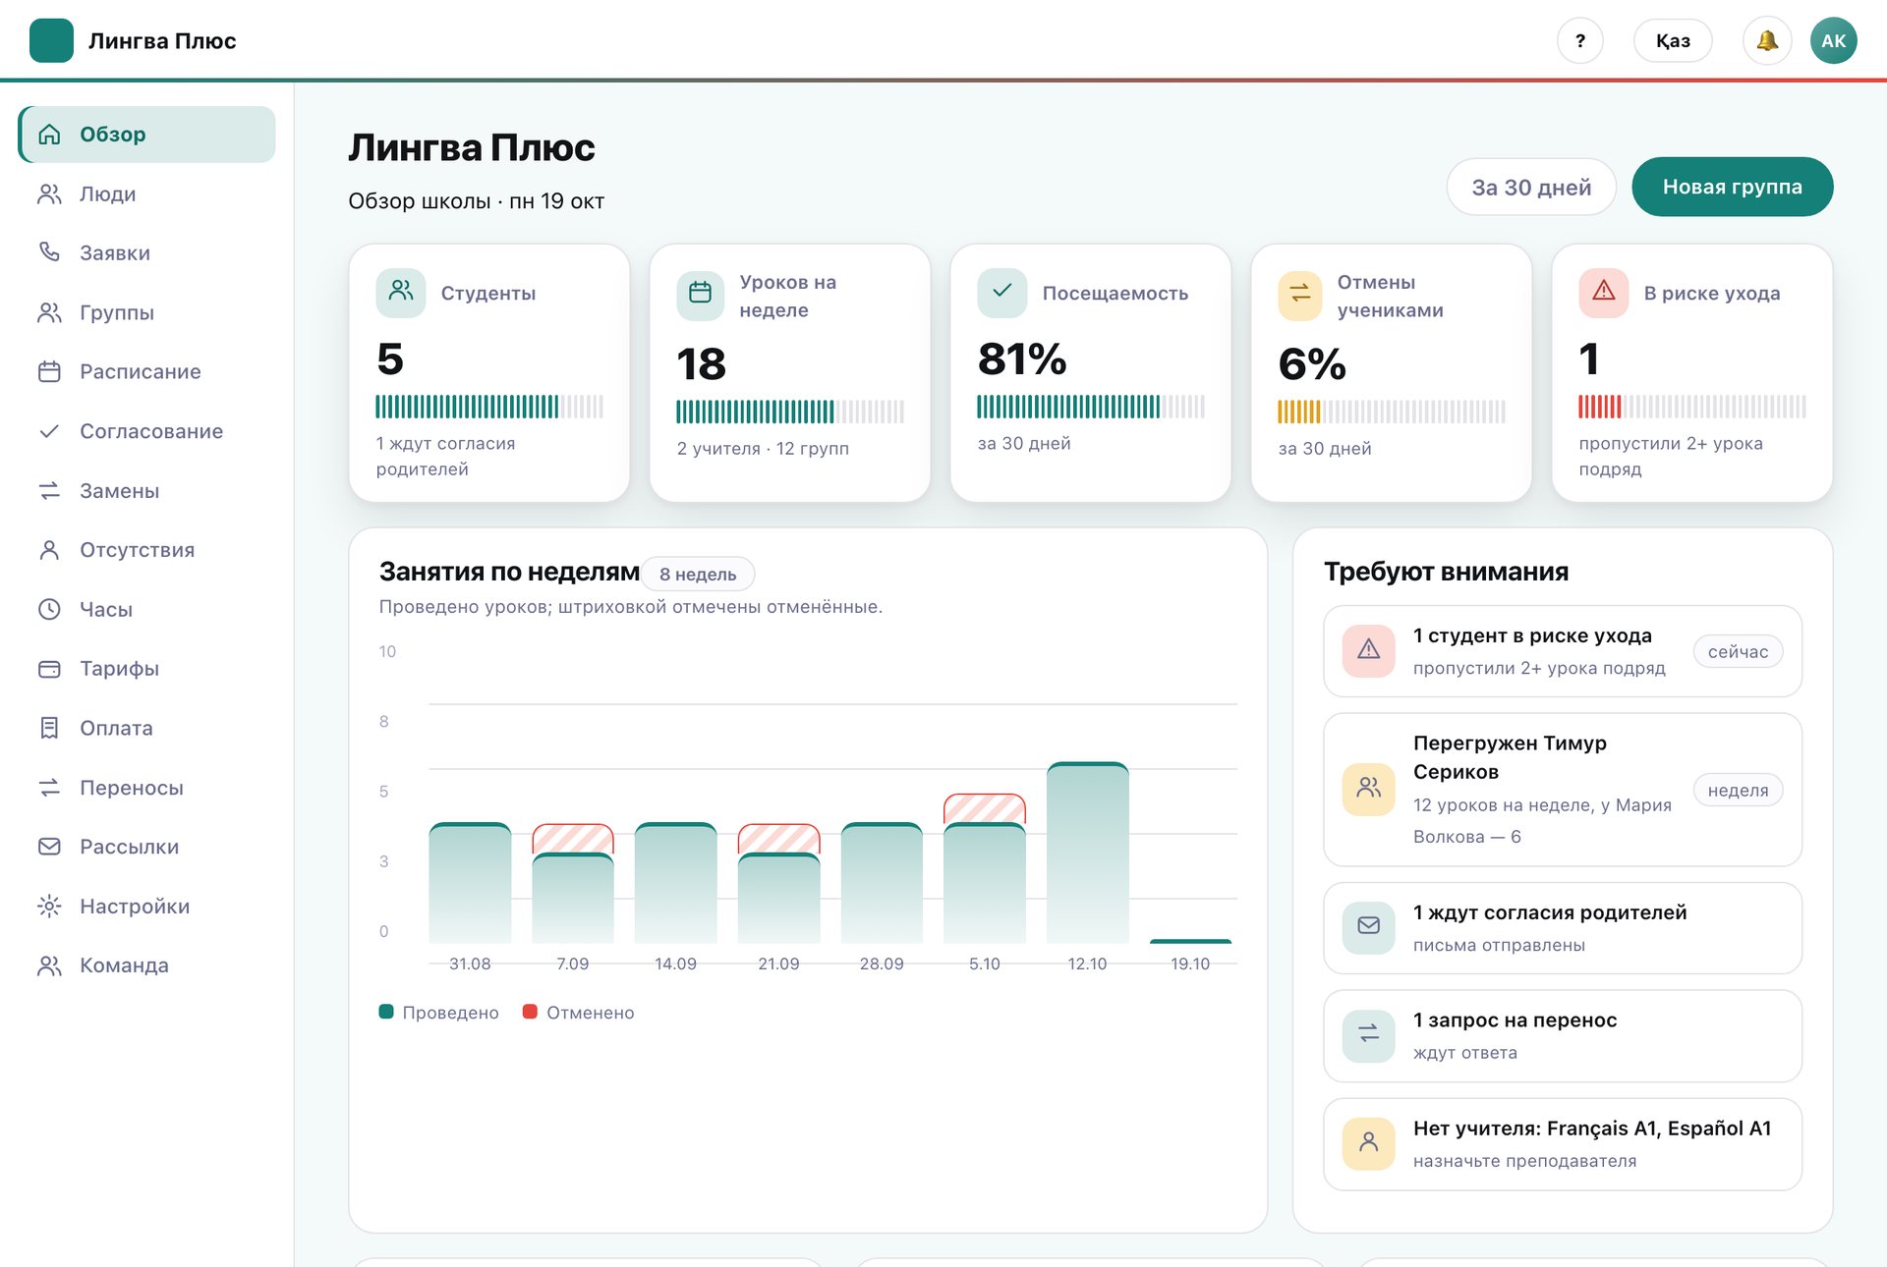Click the envelope icon beside 1 ждут согласия родителей

(x=1369, y=927)
